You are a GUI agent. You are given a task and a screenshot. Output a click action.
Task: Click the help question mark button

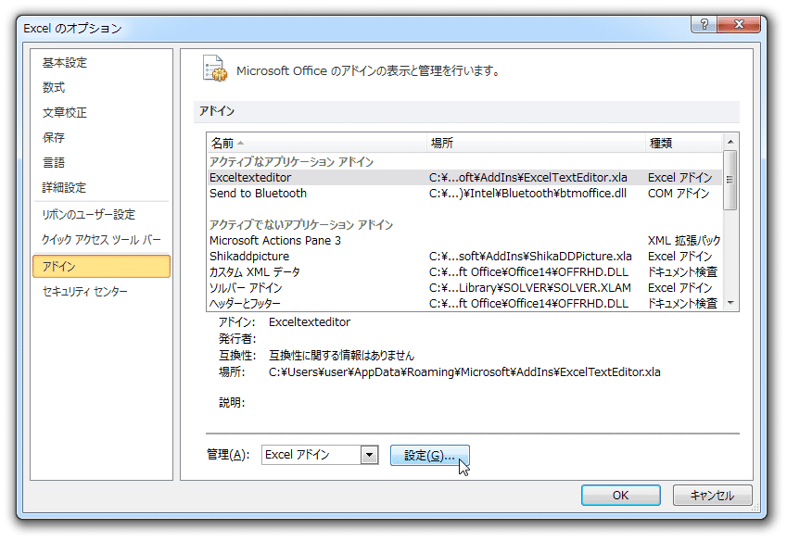click(x=704, y=24)
